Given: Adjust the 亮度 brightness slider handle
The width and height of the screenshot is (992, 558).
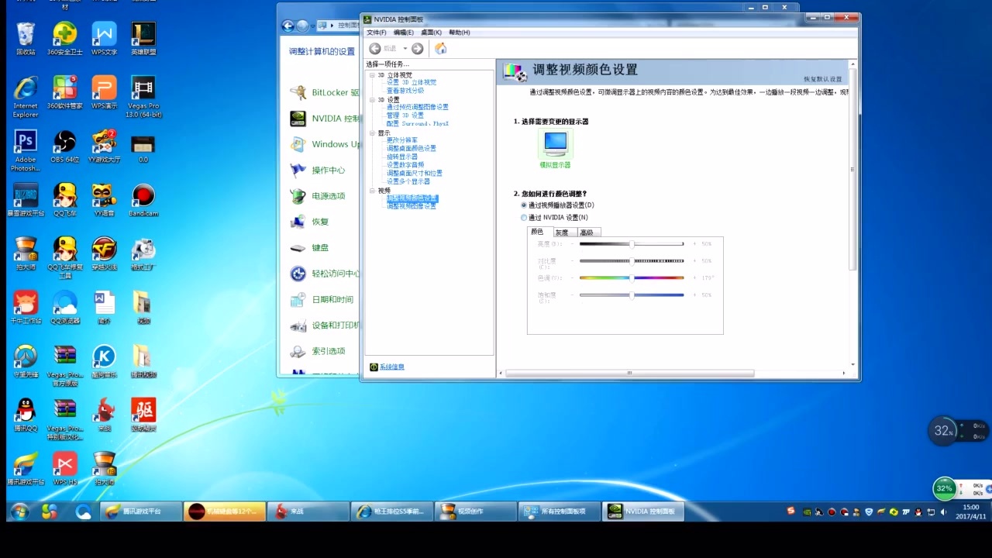Looking at the screenshot, I should pyautogui.click(x=632, y=244).
